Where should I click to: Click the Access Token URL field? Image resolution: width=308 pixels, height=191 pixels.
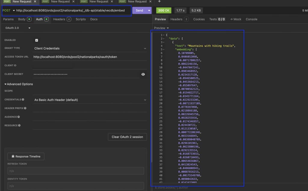pyautogui.click(x=75, y=57)
